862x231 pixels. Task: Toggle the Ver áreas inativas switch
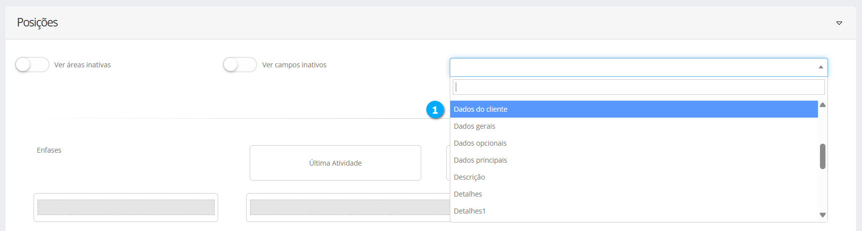coord(32,65)
